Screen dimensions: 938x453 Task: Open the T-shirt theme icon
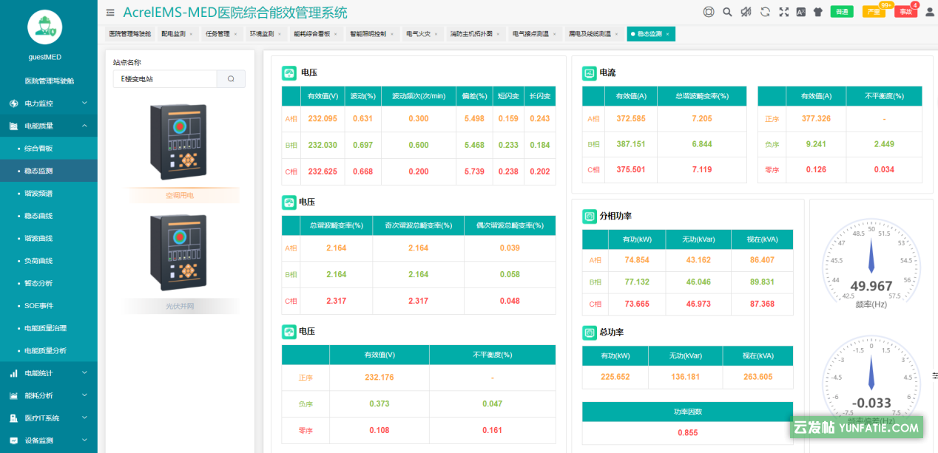tap(817, 12)
